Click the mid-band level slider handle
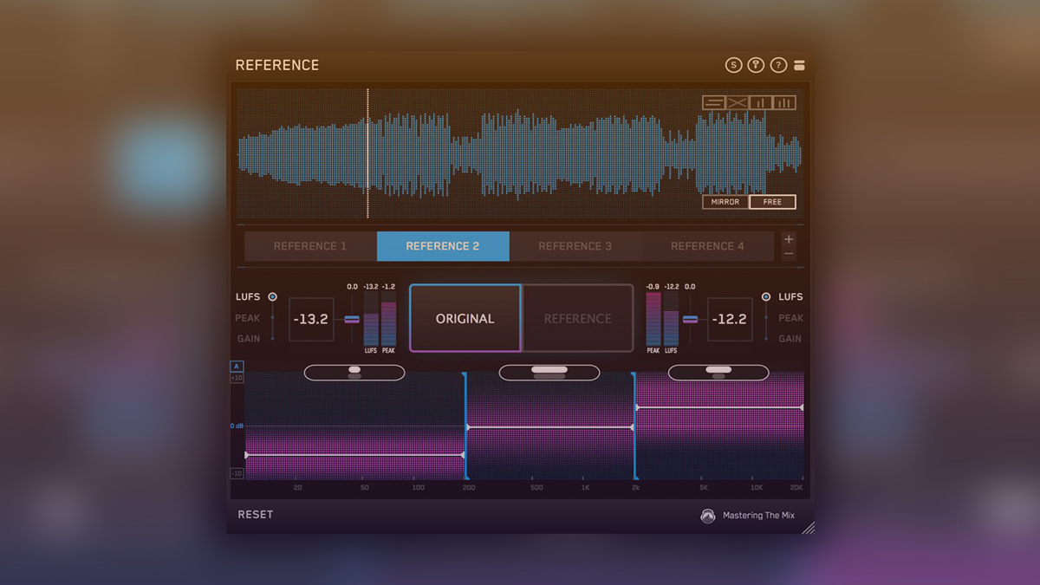This screenshot has width=1040, height=585. point(549,372)
